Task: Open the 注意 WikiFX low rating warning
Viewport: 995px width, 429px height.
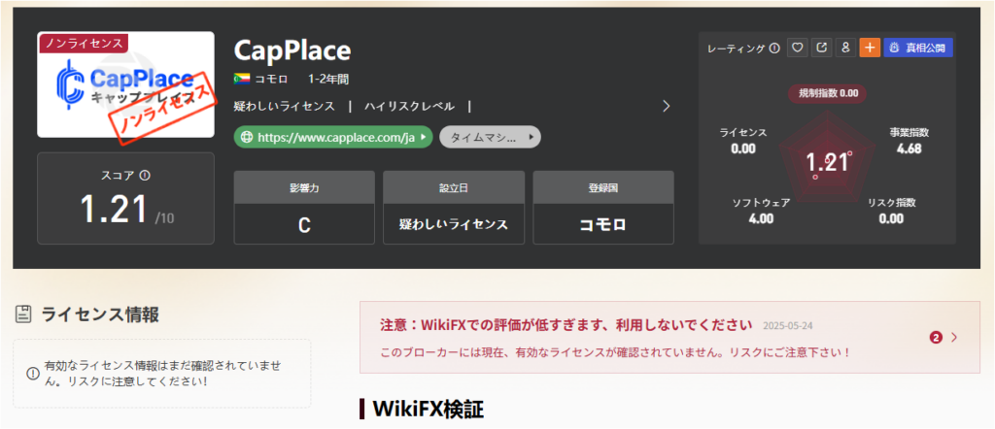Action: 566,325
